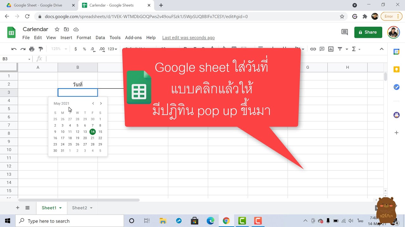Expand the Name box dropdown
Screen dimensions: 405x227
pos(29,59)
